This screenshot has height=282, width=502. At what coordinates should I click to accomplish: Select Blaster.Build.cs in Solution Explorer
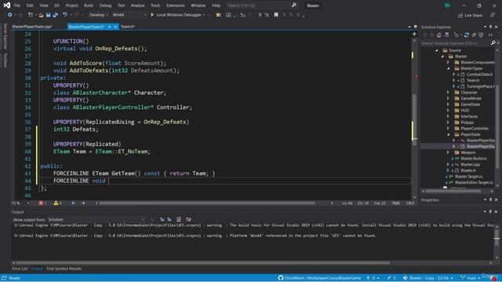click(x=474, y=158)
